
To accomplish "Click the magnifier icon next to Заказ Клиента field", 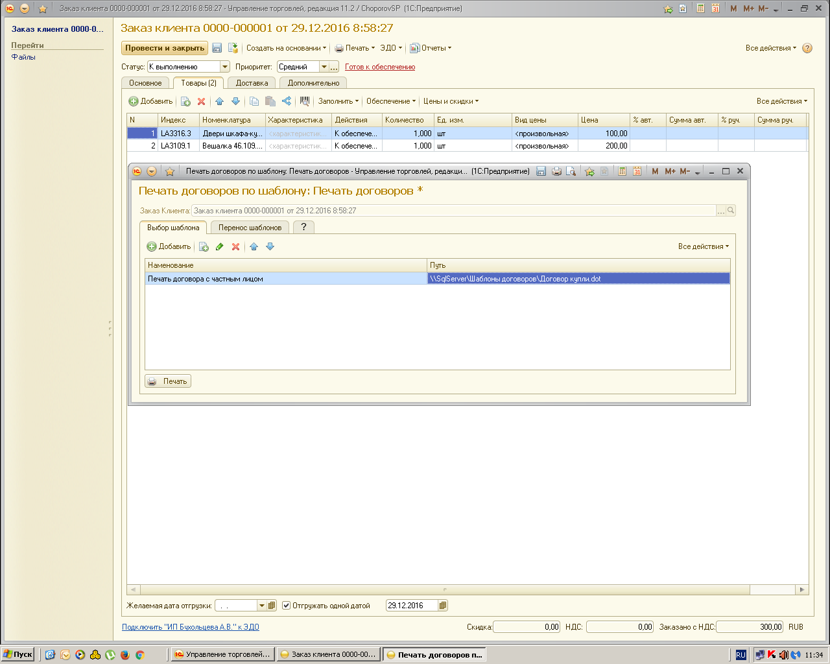I will (731, 210).
